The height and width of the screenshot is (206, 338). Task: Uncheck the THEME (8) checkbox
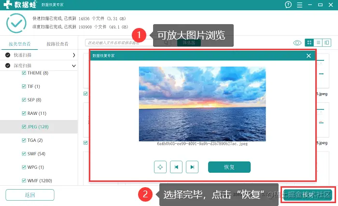pyautogui.click(x=24, y=73)
